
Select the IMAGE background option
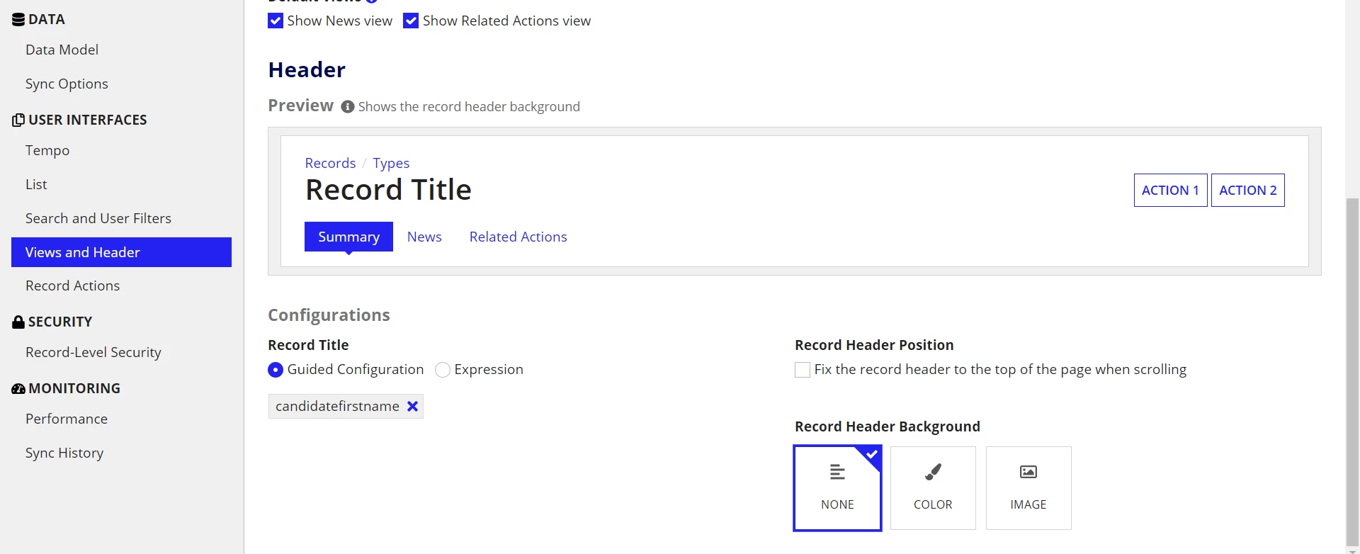(1028, 487)
